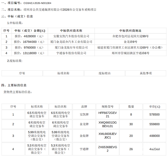Screen dimensions: 168x157
Task: Click the 1.中标结果 label
Action: click(15, 23)
